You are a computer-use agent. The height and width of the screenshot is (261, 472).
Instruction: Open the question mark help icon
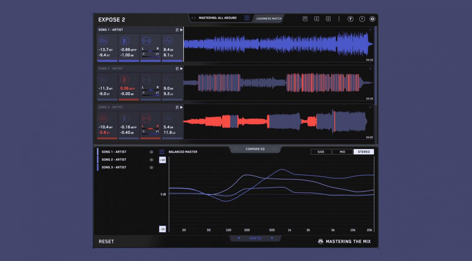pyautogui.click(x=362, y=19)
